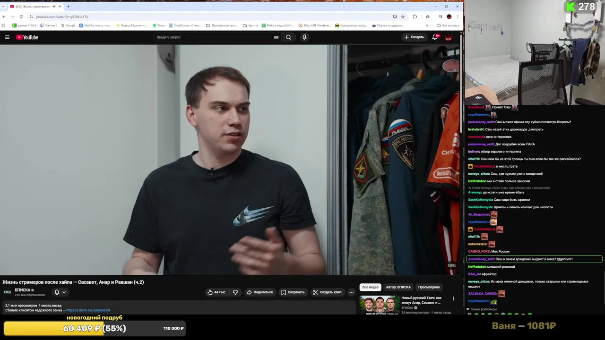Screen dimensions: 605x340
Task: Select the Просмотрено filter chip
Action: coord(429,287)
